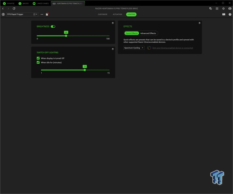Open help with the question mark icon

pyautogui.click(x=230, y=14)
